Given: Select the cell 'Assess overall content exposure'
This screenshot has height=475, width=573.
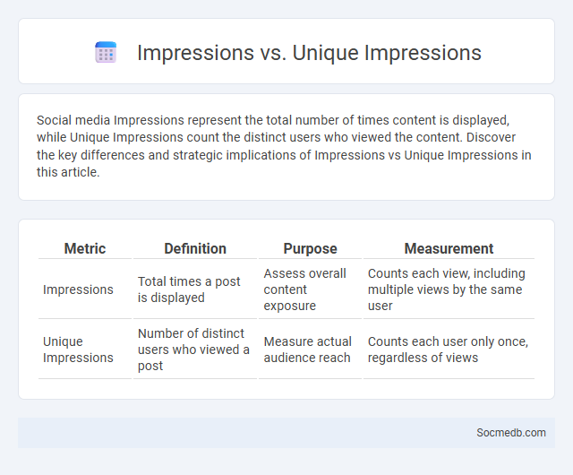Looking at the screenshot, I should (x=310, y=289).
